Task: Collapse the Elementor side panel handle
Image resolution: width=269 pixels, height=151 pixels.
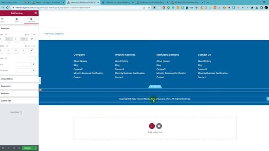Action: 40,81
